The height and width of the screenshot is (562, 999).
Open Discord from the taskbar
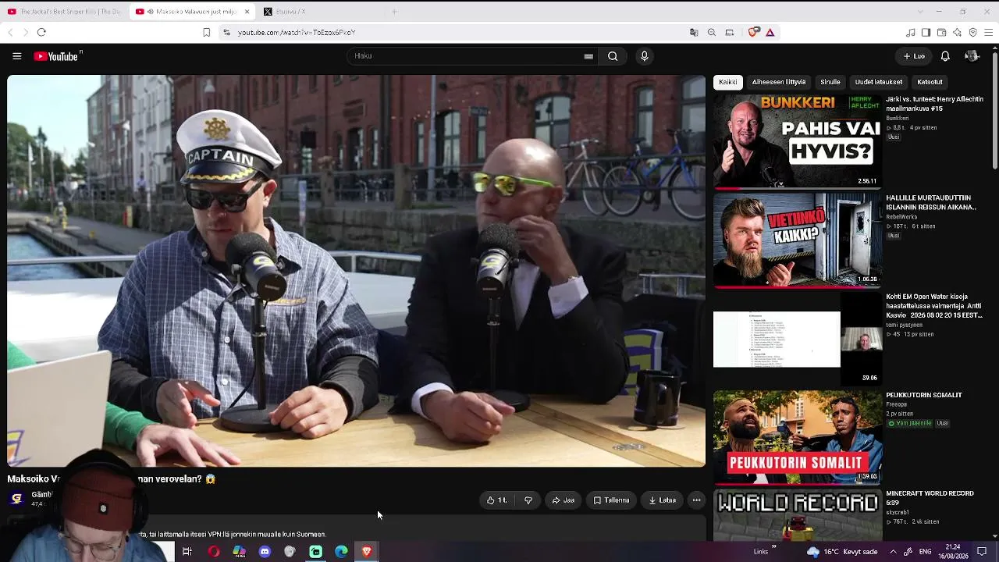pos(265,552)
